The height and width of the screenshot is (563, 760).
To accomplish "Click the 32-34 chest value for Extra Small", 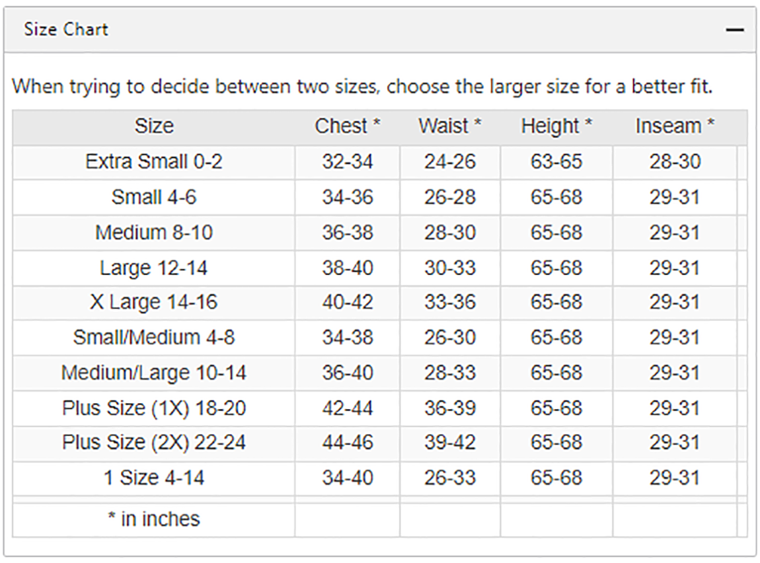I will tap(347, 163).
